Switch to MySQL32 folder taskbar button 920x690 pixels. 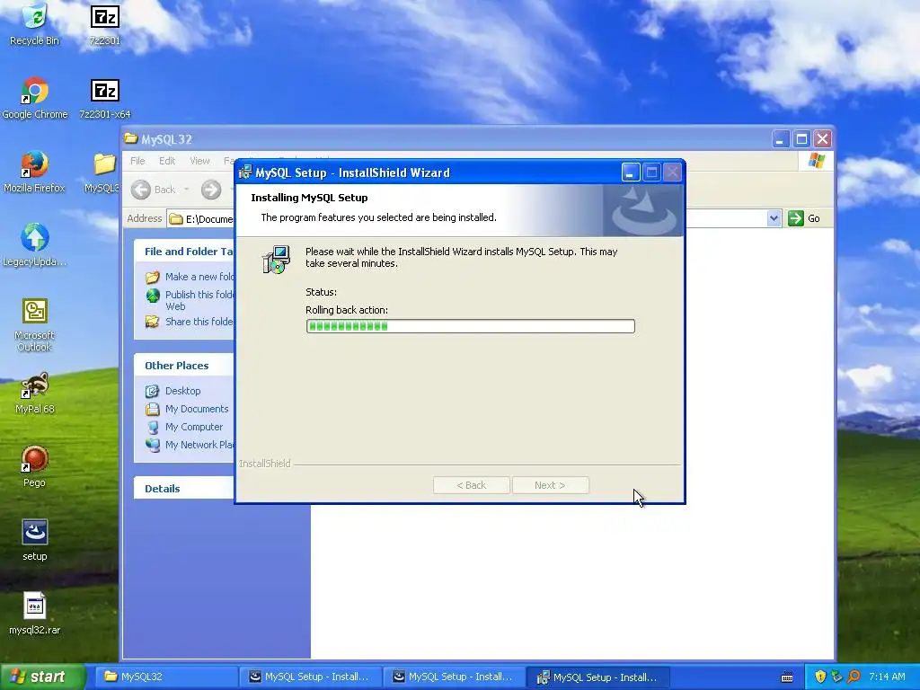click(165, 677)
